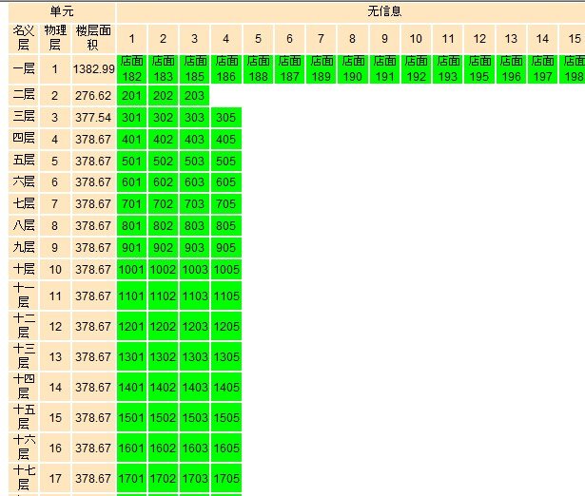Screen dimensions: 585x496
Task: Click room 1302 on thirteenth floor
Action: pos(163,357)
